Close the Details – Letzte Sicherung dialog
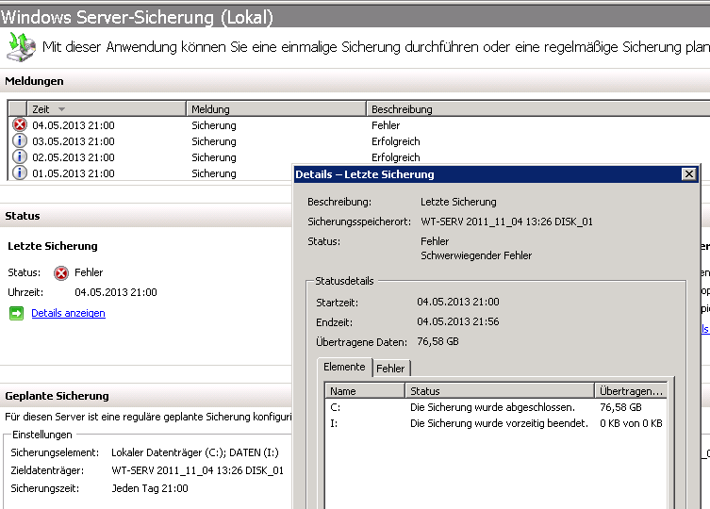This screenshot has width=710, height=509. [x=688, y=174]
